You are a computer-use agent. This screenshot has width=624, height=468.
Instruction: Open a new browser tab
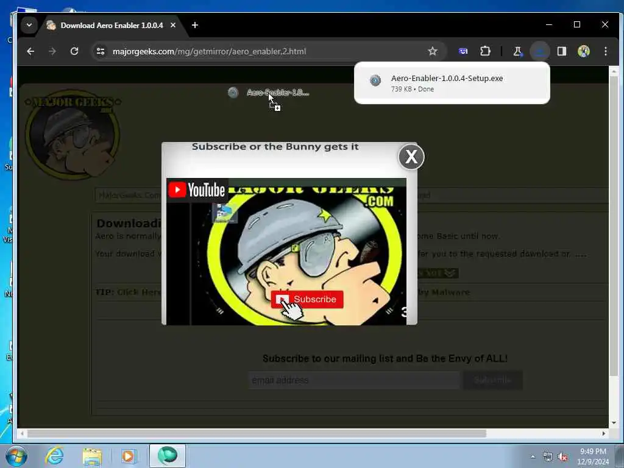coord(194,25)
